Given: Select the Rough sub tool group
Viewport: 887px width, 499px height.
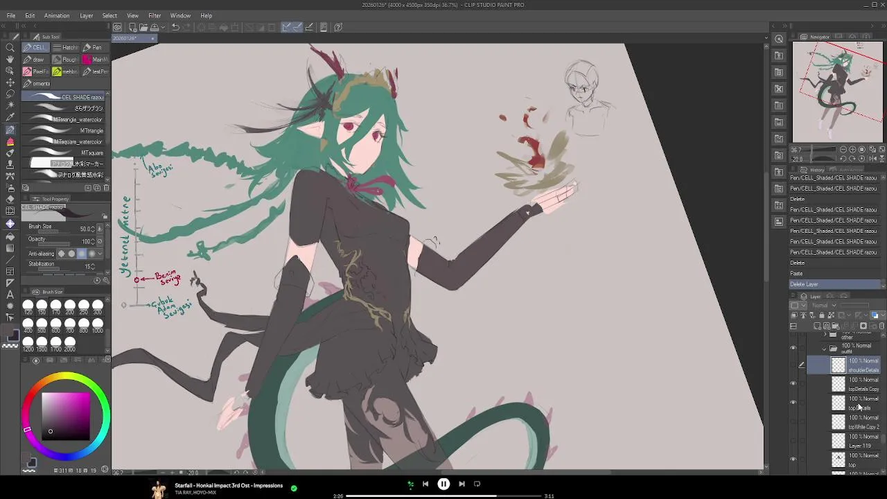Looking at the screenshot, I should [66, 59].
